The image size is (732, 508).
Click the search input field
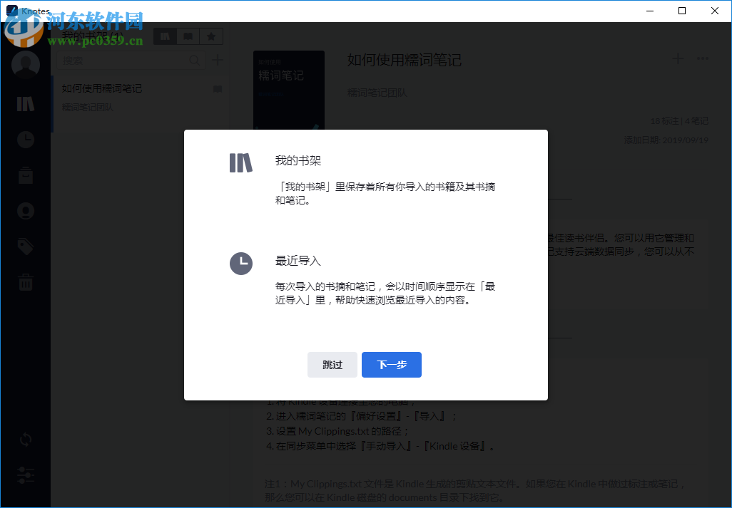tap(128, 60)
